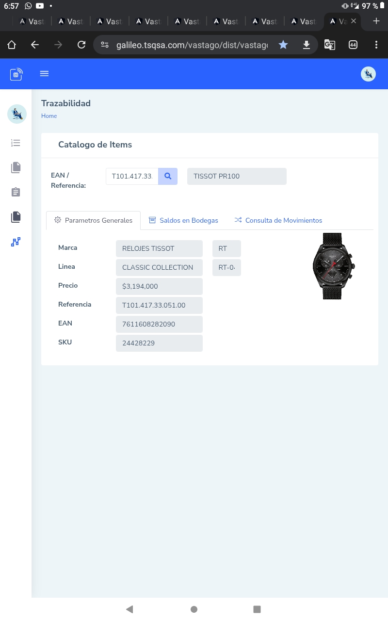Reload the current page
Viewport: 388px width, 621px height.
tap(81, 45)
